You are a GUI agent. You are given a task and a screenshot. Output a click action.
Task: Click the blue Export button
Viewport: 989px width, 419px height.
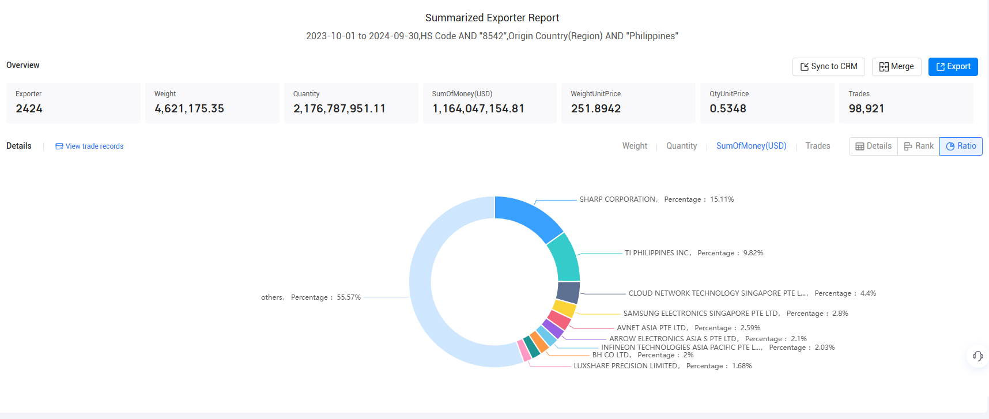coord(953,67)
